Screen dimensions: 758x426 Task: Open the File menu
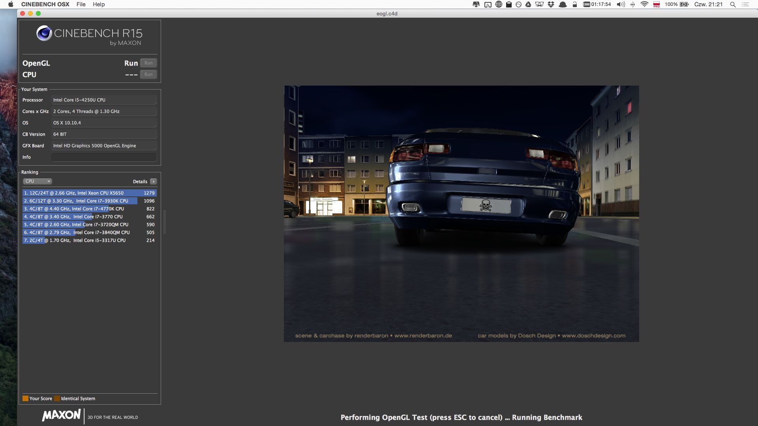[x=81, y=4]
